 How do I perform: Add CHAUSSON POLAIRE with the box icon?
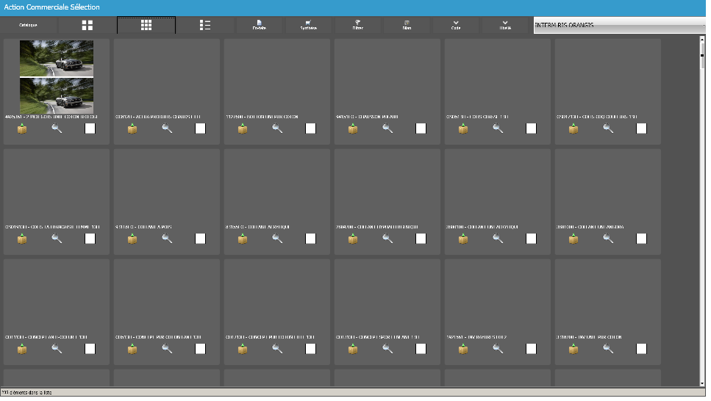(x=353, y=129)
